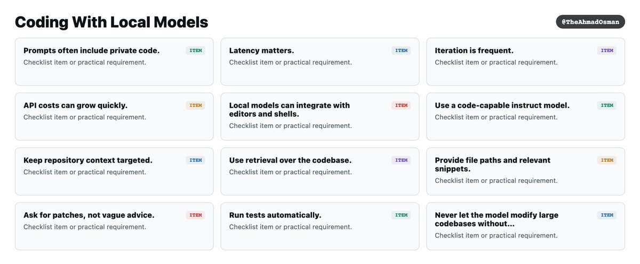Click the @TheAhmadOsman handle badge
Screen dimensions: 640x264
pyautogui.click(x=590, y=22)
